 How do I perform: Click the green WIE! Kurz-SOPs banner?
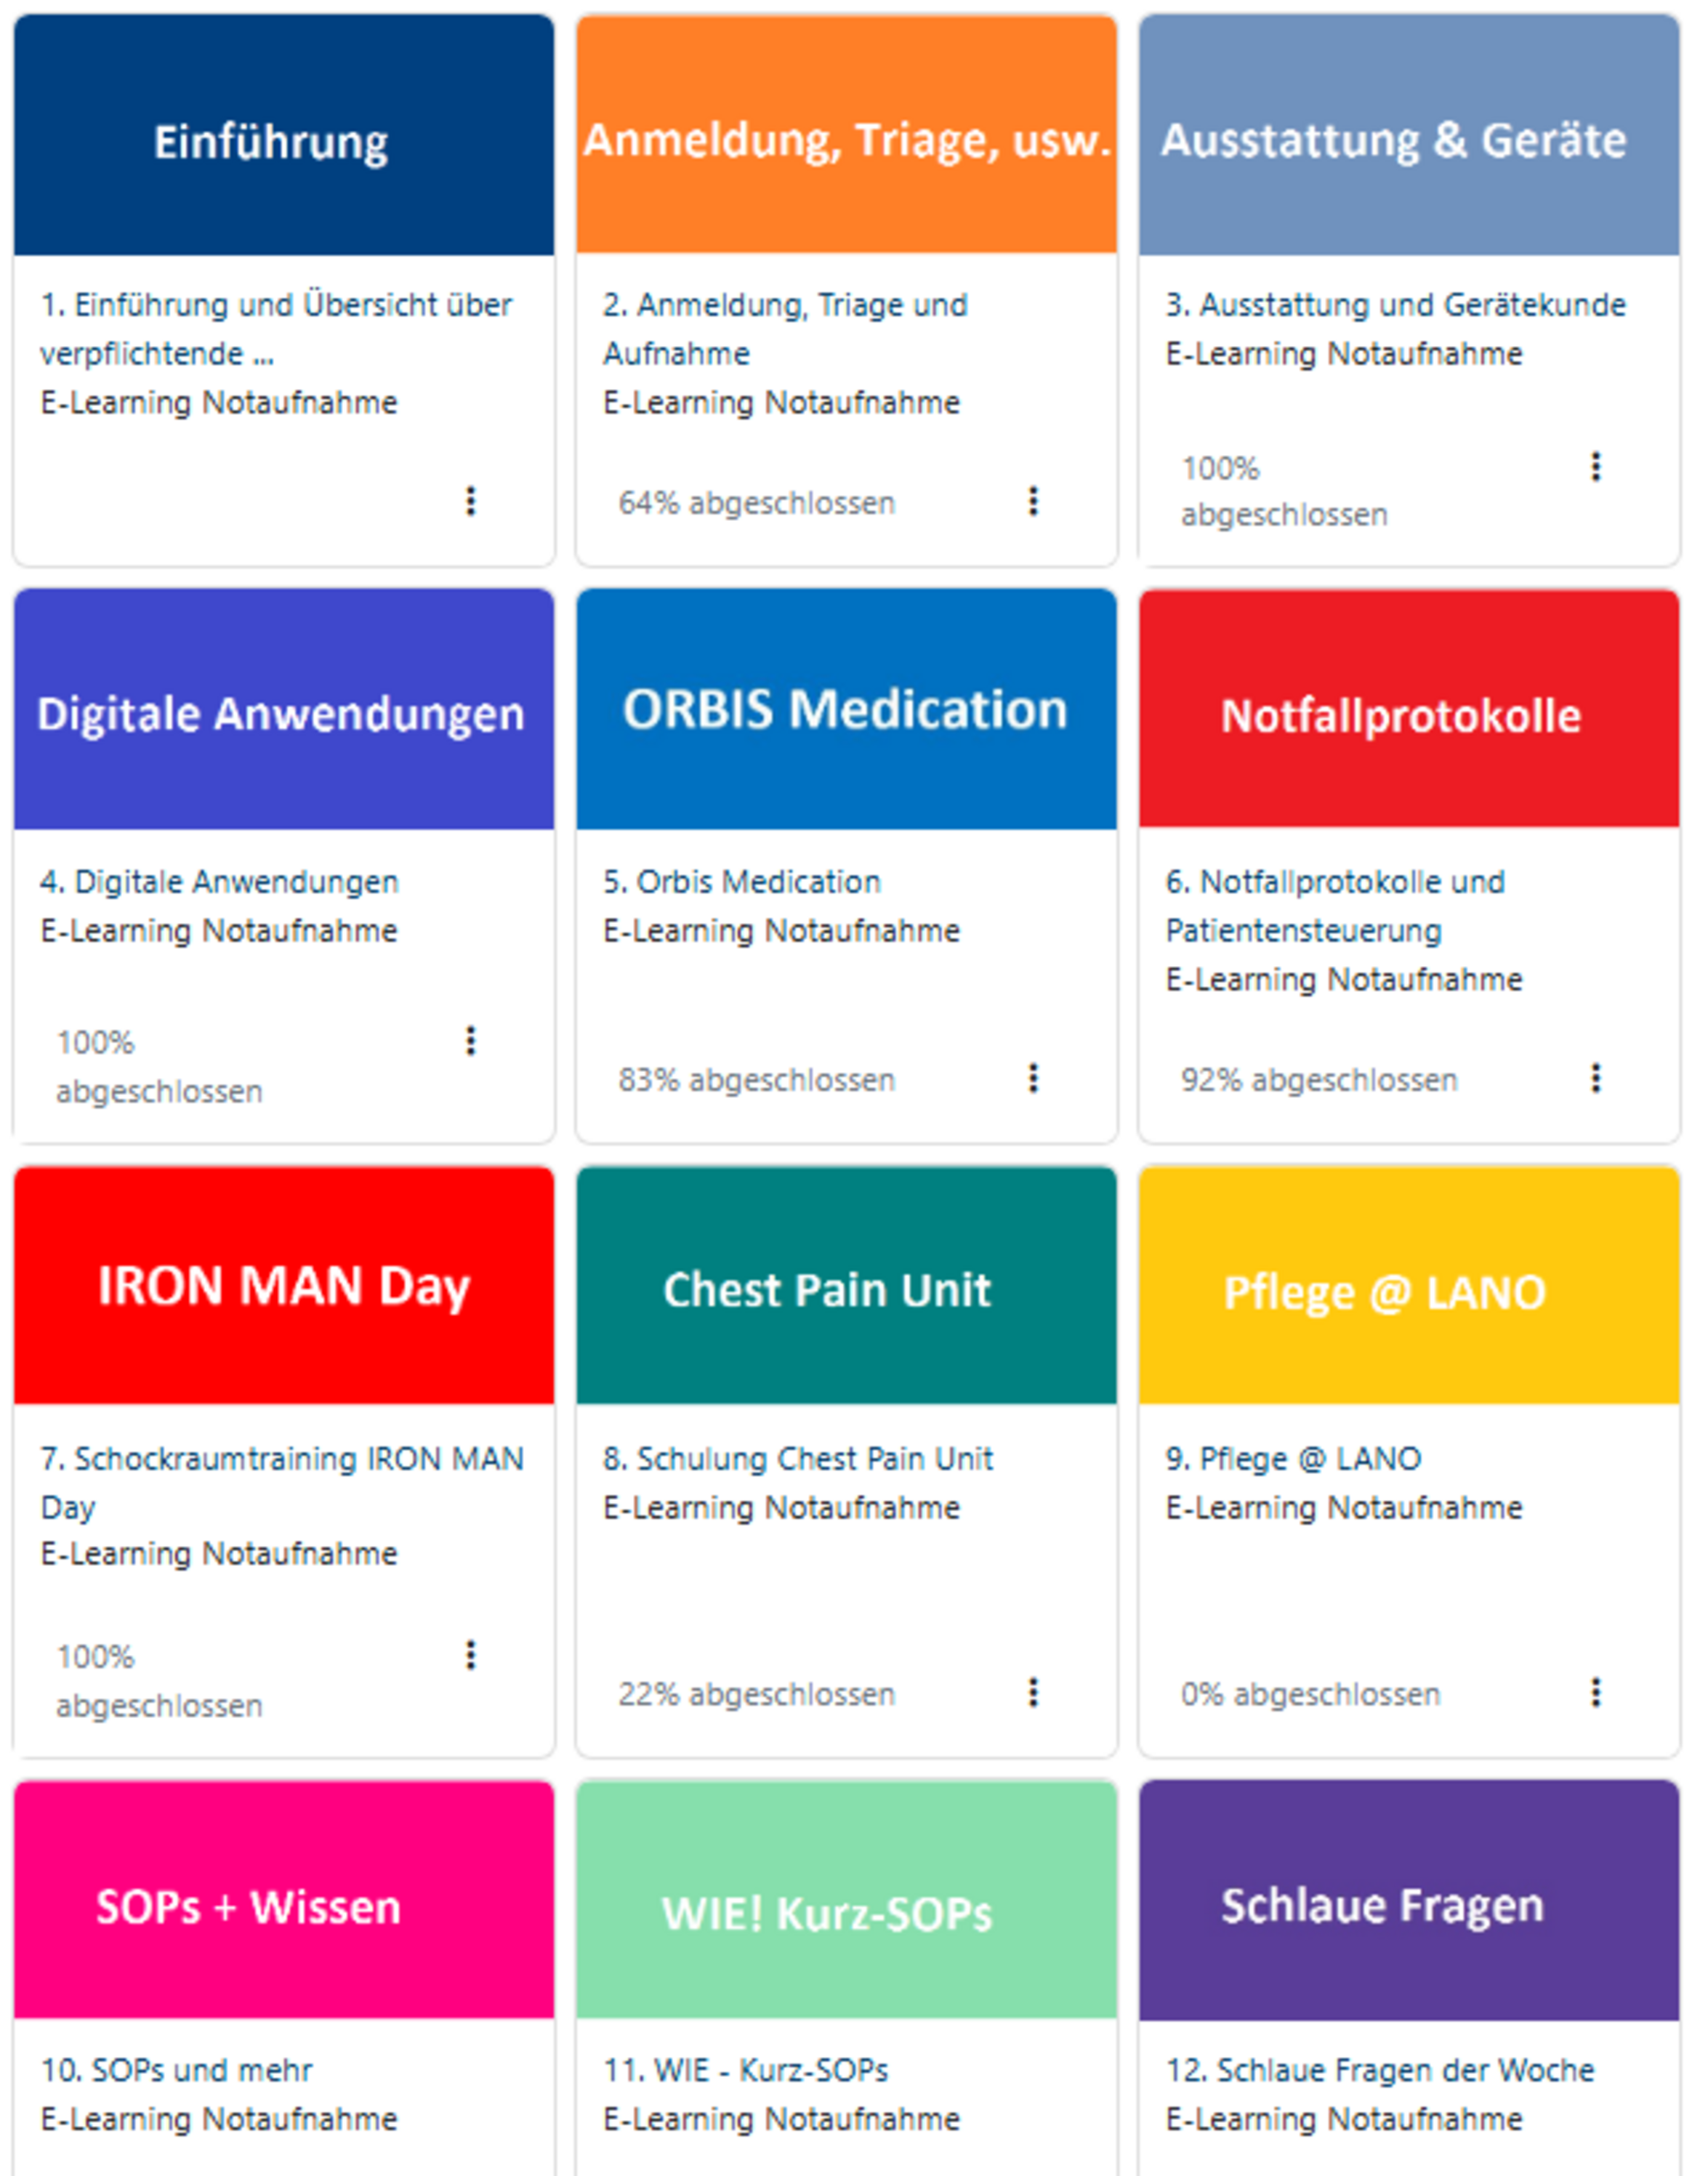pos(846,1900)
